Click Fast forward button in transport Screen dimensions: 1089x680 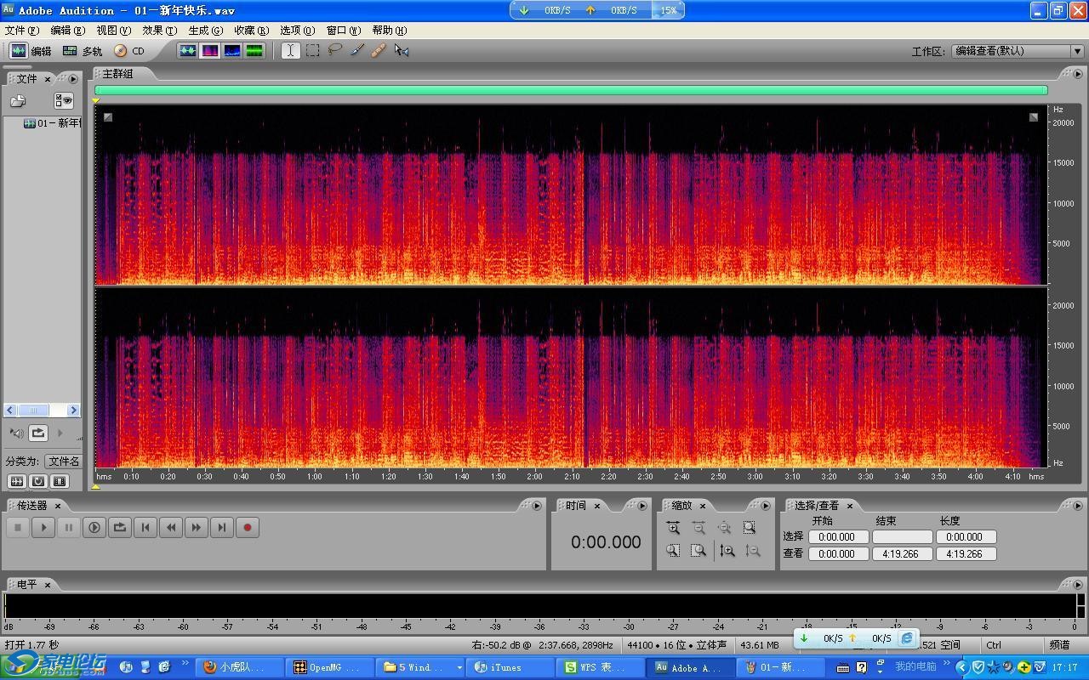[197, 527]
